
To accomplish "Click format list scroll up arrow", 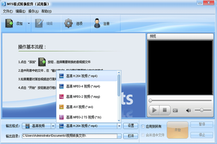I will click(x=119, y=72).
